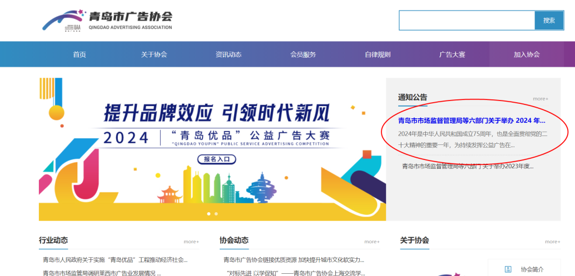Open the 资讯动态 navigation item
575x276 pixels.
(x=229, y=54)
